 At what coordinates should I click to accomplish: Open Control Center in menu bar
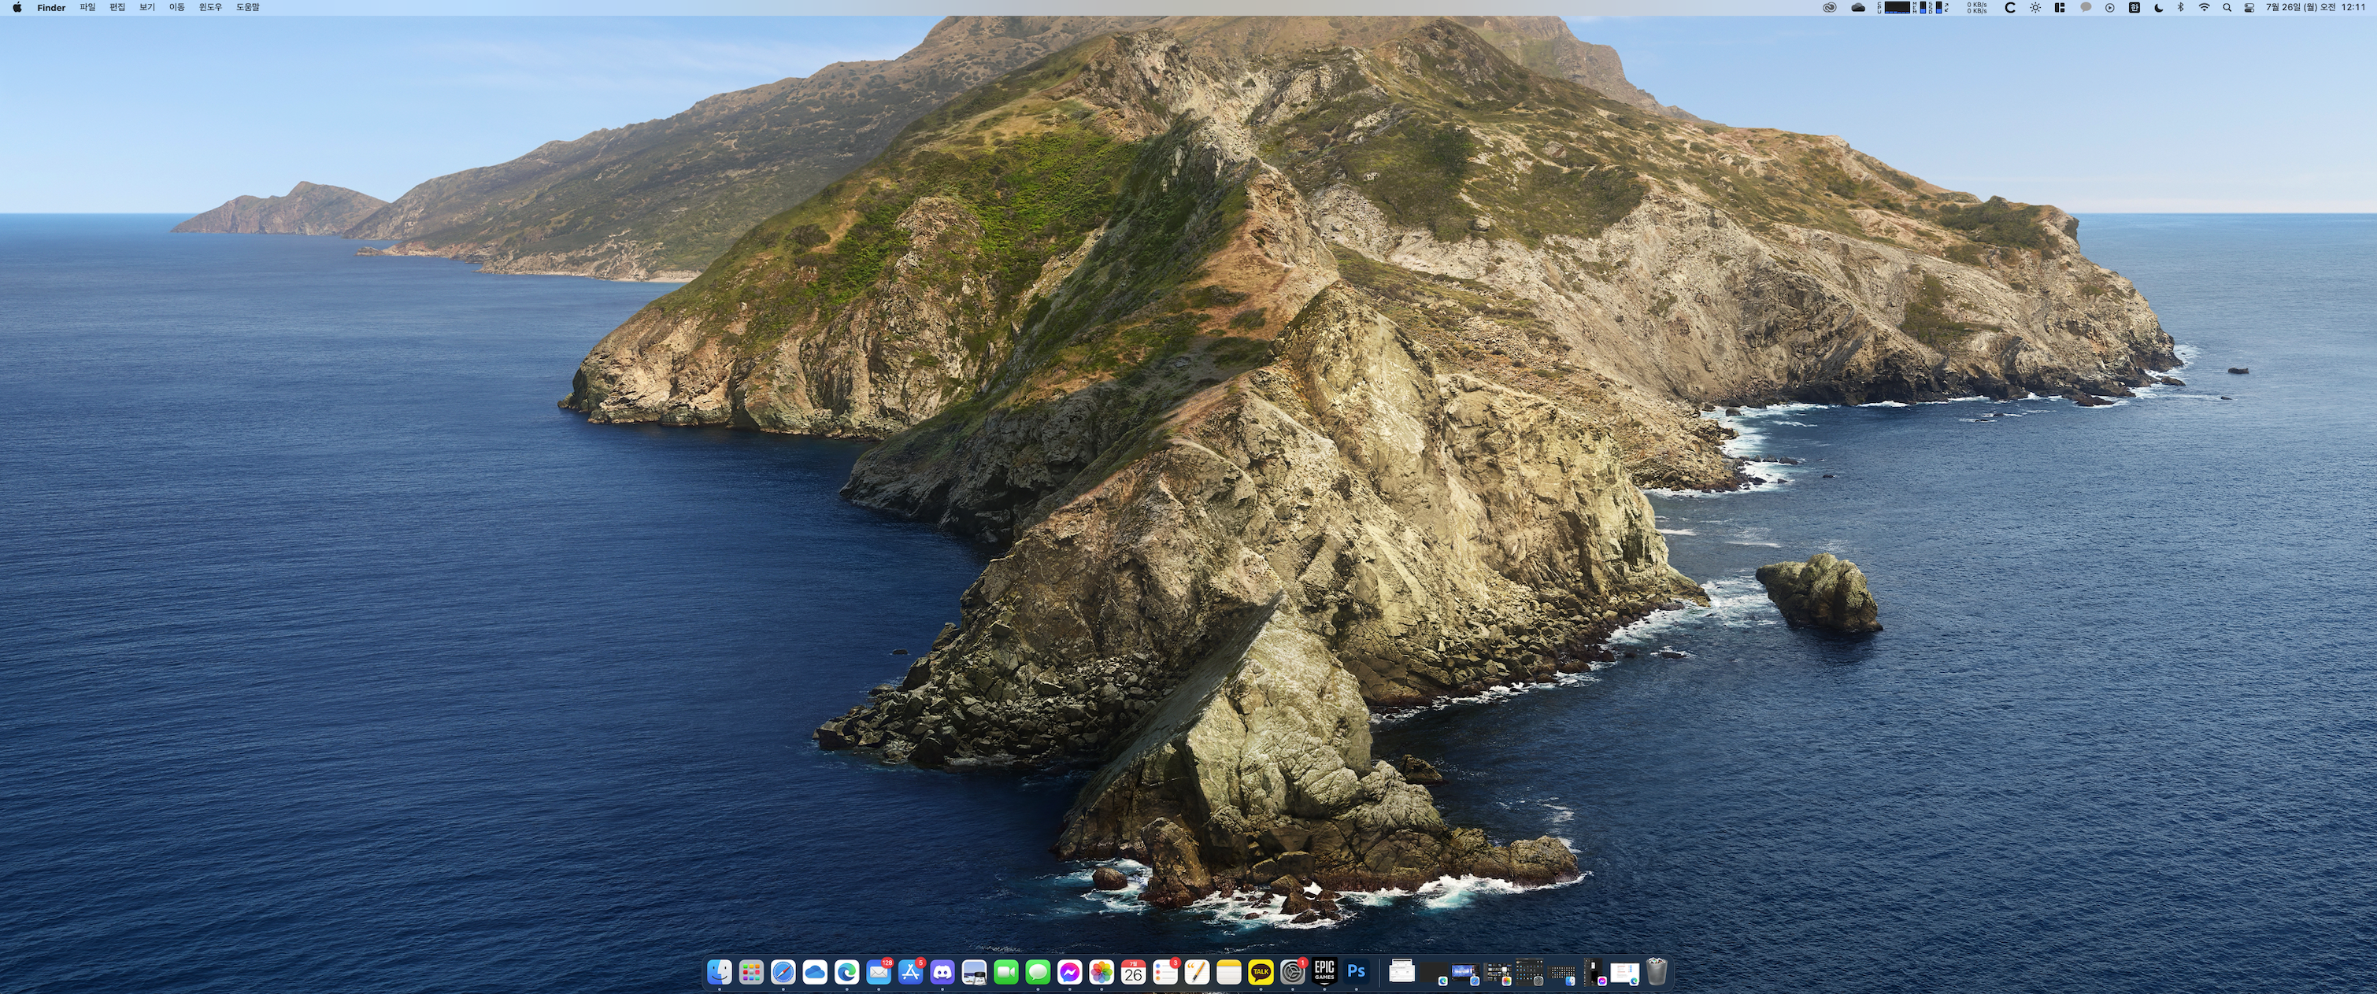2249,7
